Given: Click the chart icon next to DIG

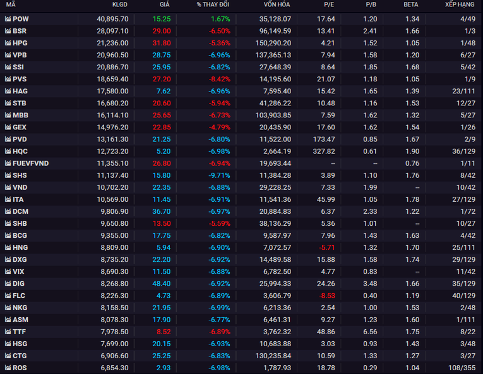Looking at the screenshot, I should [8, 284].
